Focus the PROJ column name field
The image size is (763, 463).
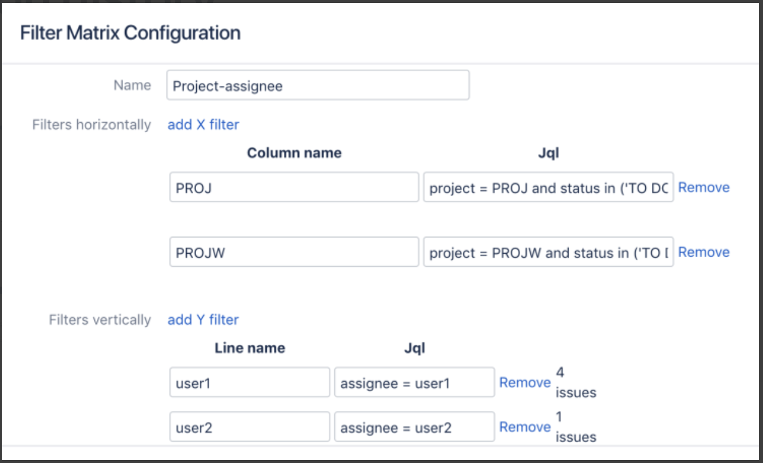pos(294,187)
